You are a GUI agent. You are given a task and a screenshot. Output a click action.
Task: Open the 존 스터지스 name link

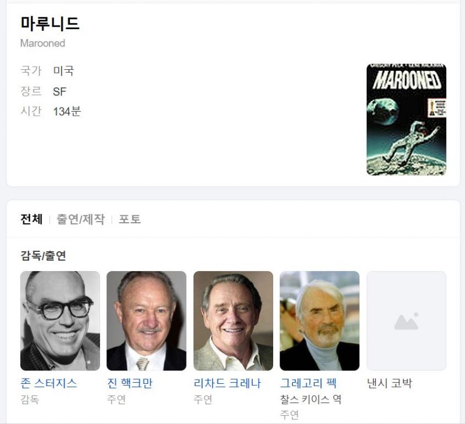49,383
